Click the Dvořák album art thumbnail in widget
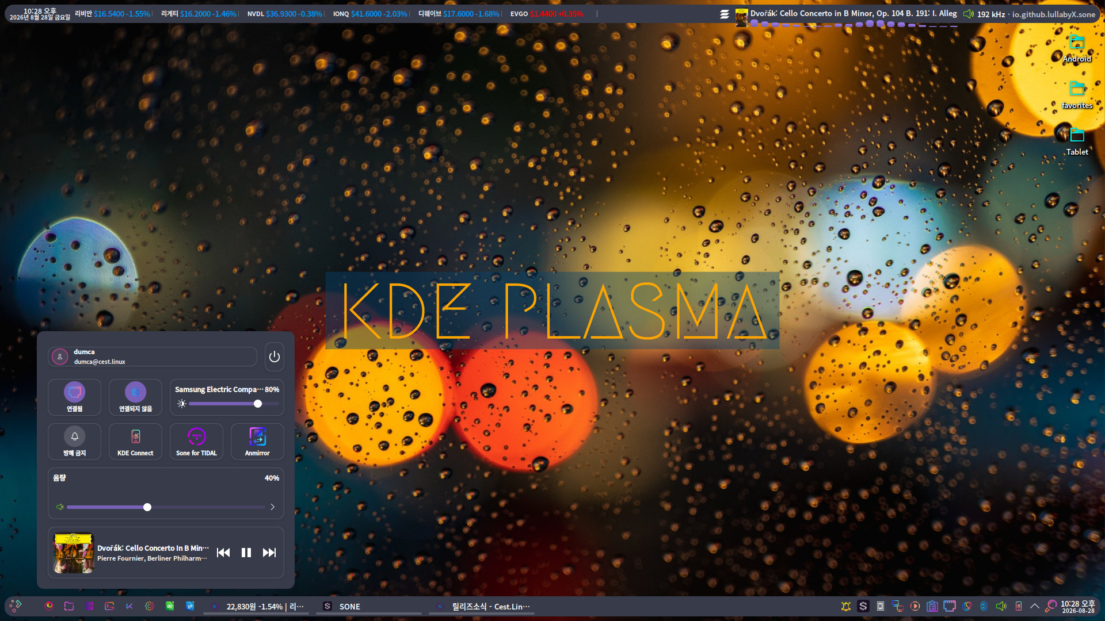This screenshot has width=1105, height=621. [74, 553]
